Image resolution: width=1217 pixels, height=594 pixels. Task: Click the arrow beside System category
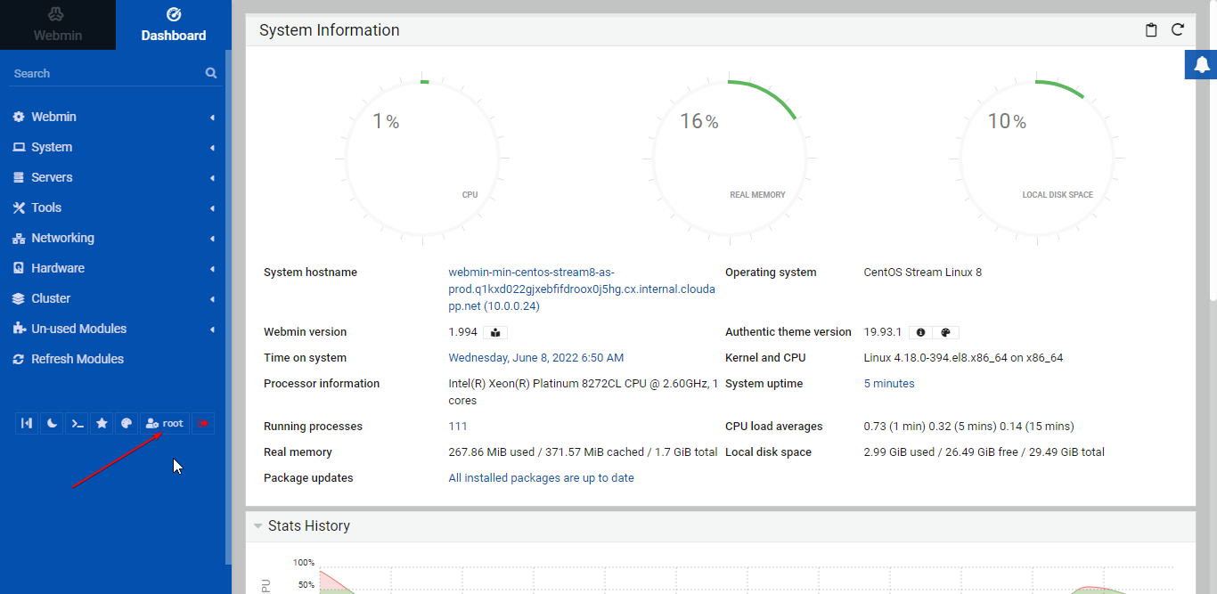pyautogui.click(x=212, y=148)
